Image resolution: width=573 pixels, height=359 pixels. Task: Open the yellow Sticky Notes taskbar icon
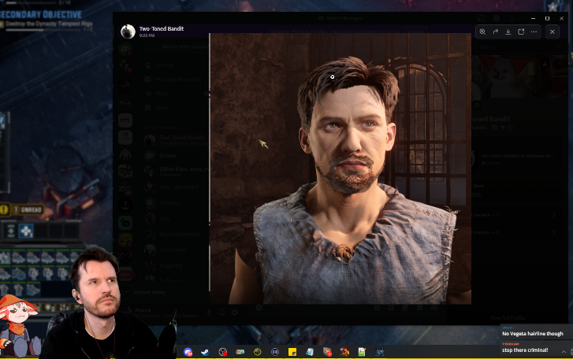click(x=292, y=352)
